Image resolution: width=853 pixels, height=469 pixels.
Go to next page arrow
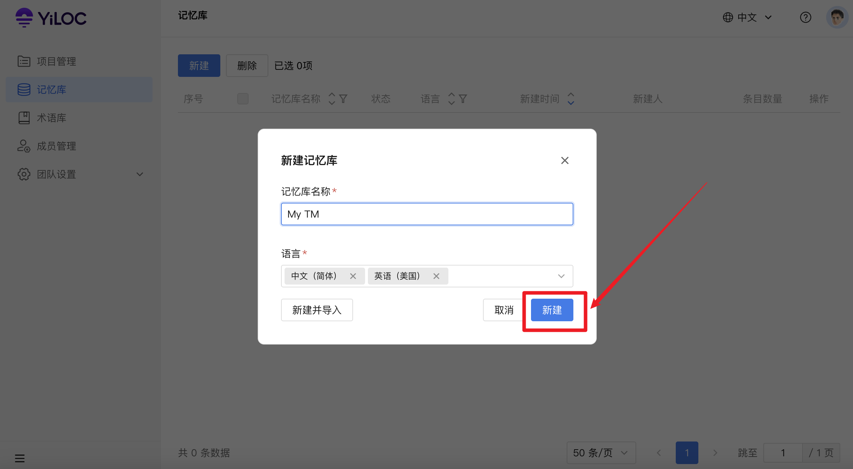(715, 452)
